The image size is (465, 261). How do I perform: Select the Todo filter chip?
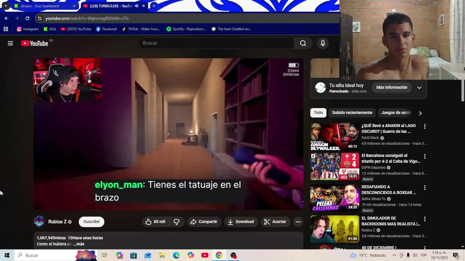[318, 113]
